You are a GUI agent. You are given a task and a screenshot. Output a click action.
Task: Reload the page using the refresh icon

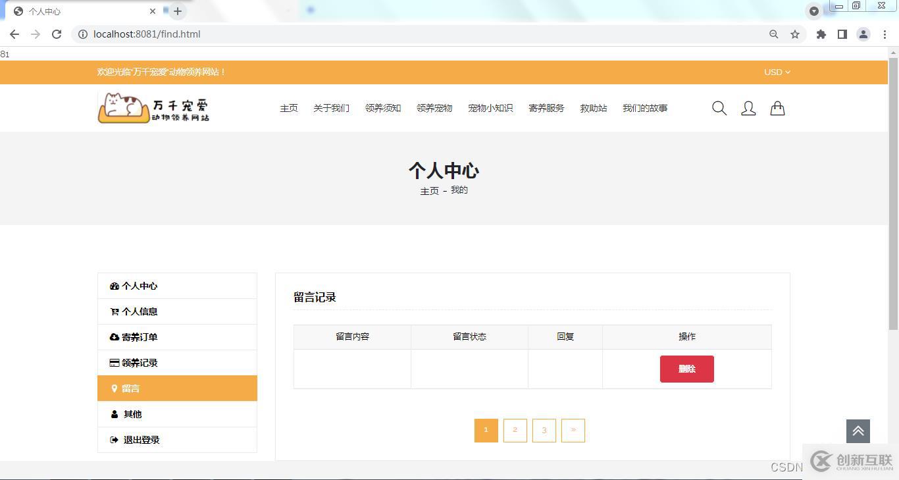click(57, 34)
